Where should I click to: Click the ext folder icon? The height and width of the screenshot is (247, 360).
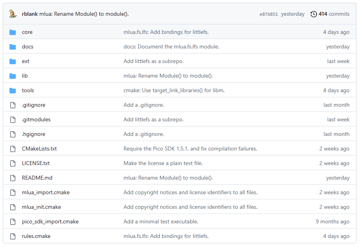pos(13,61)
